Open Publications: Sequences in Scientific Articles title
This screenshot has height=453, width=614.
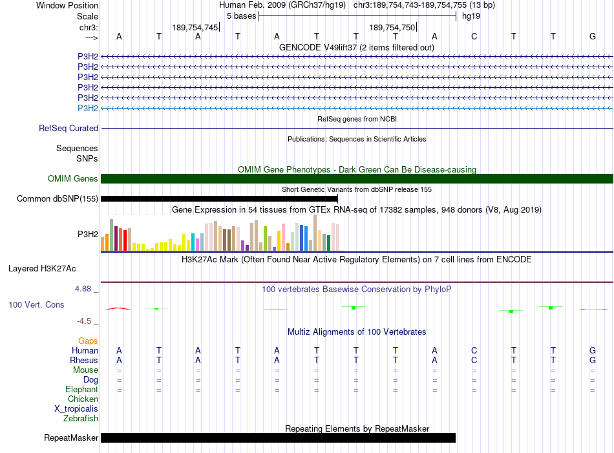(x=357, y=139)
